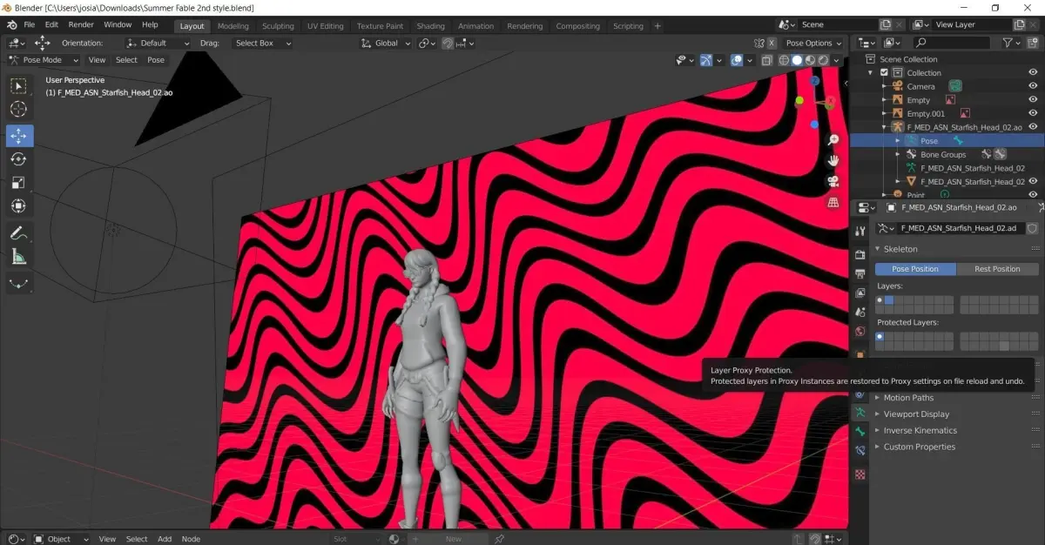Pick the Transform tool
Viewport: 1045px width, 545px height.
click(x=19, y=206)
